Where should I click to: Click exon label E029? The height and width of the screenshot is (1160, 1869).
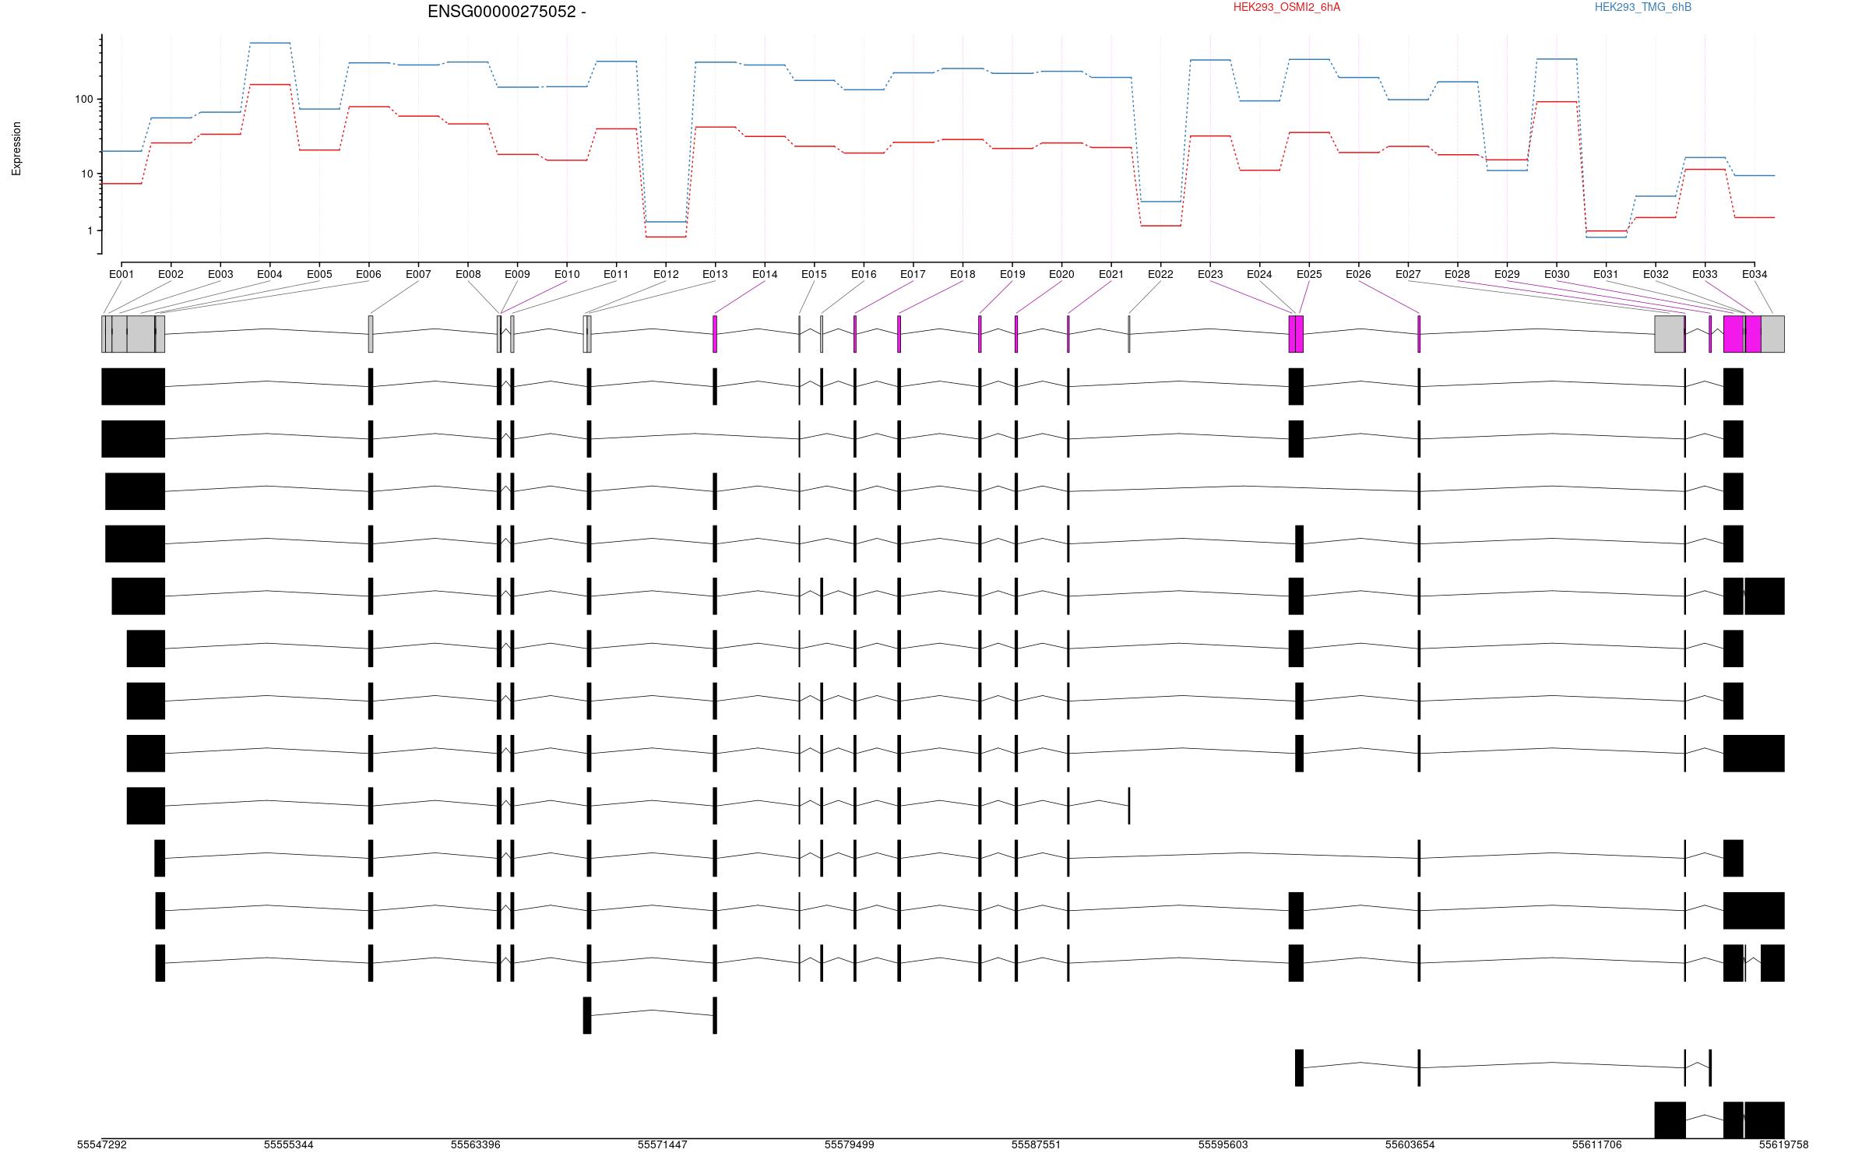pyautogui.click(x=1507, y=274)
